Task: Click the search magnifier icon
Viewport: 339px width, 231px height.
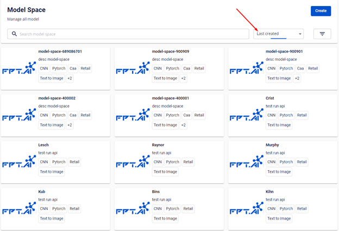Action: [x=15, y=34]
